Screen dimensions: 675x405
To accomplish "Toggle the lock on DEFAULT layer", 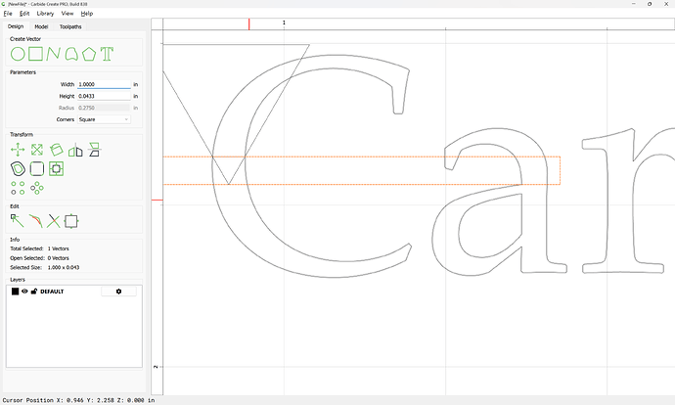I will [33, 292].
